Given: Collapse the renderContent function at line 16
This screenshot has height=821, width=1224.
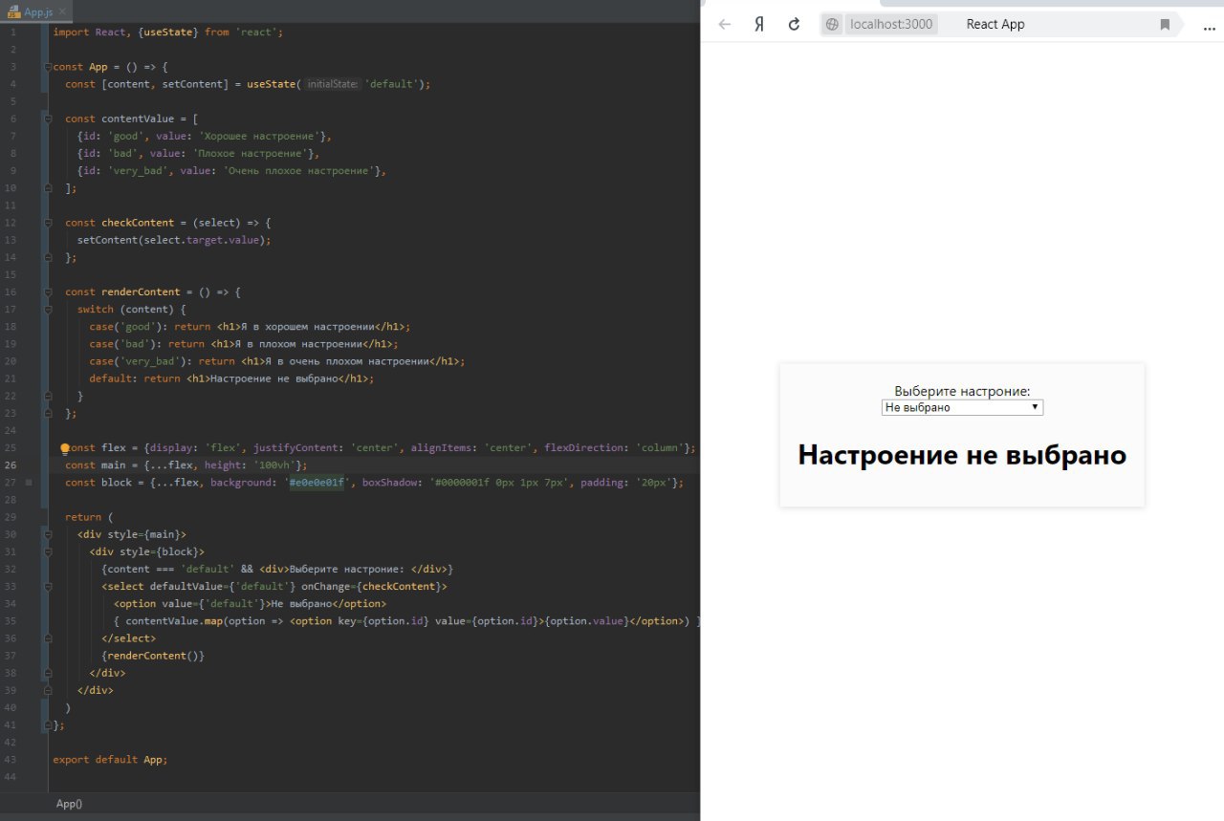Looking at the screenshot, I should coord(47,292).
